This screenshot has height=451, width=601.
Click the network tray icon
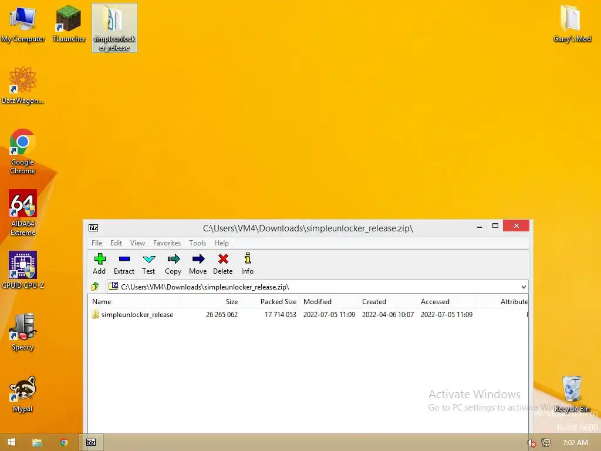tap(546, 443)
